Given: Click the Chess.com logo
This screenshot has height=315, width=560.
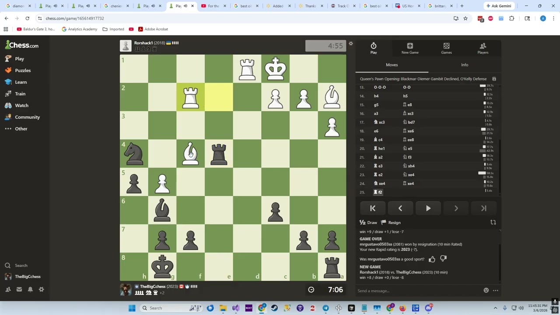Looking at the screenshot, I should click(x=22, y=45).
